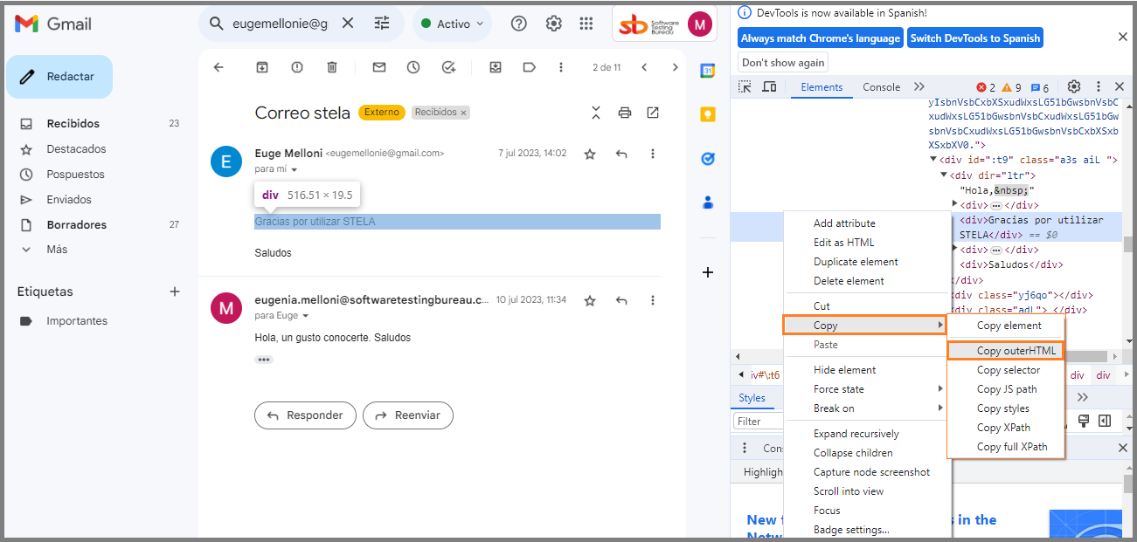Open Gmail help question mark icon
This screenshot has height=542, width=1137.
(x=519, y=24)
